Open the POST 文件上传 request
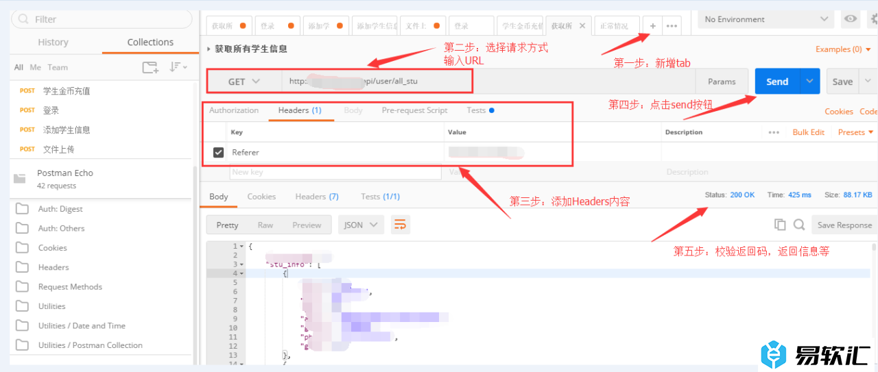Screen dimensions: 878x372 [102, 149]
